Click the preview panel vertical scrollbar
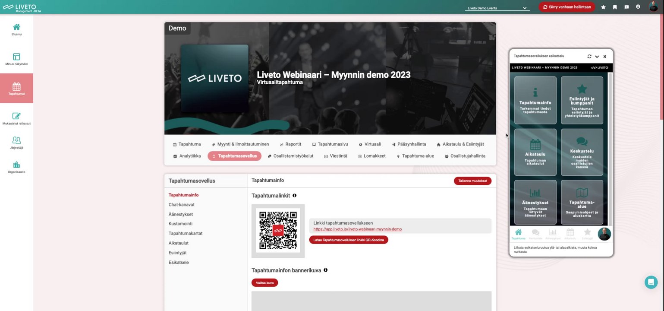 click(x=610, y=149)
